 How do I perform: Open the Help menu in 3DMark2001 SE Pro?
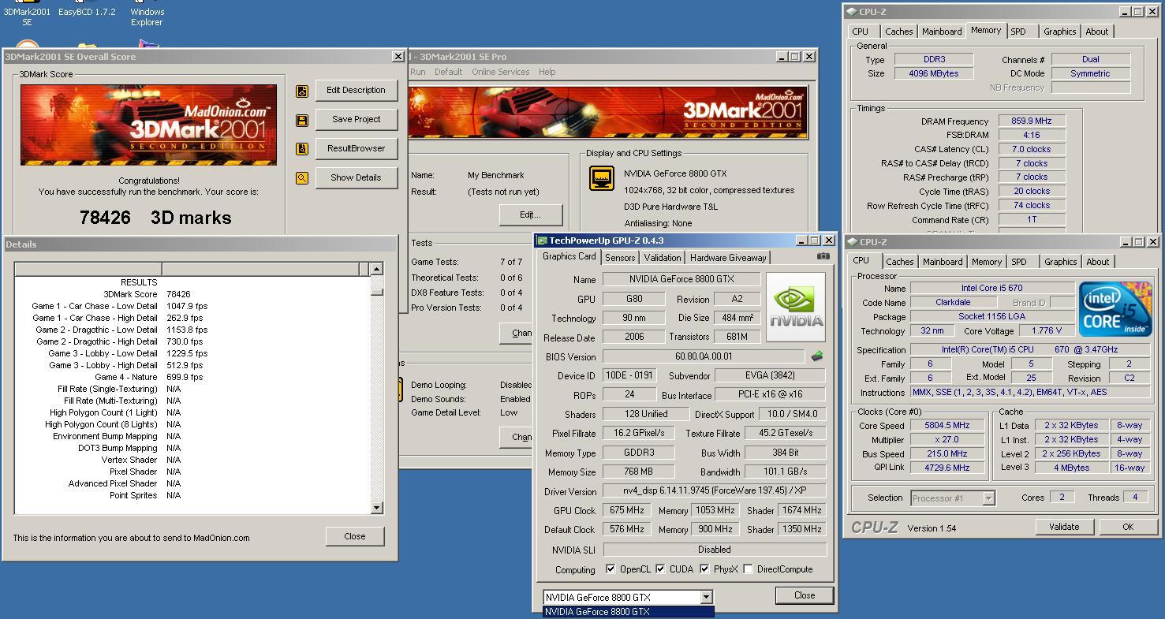coord(547,72)
